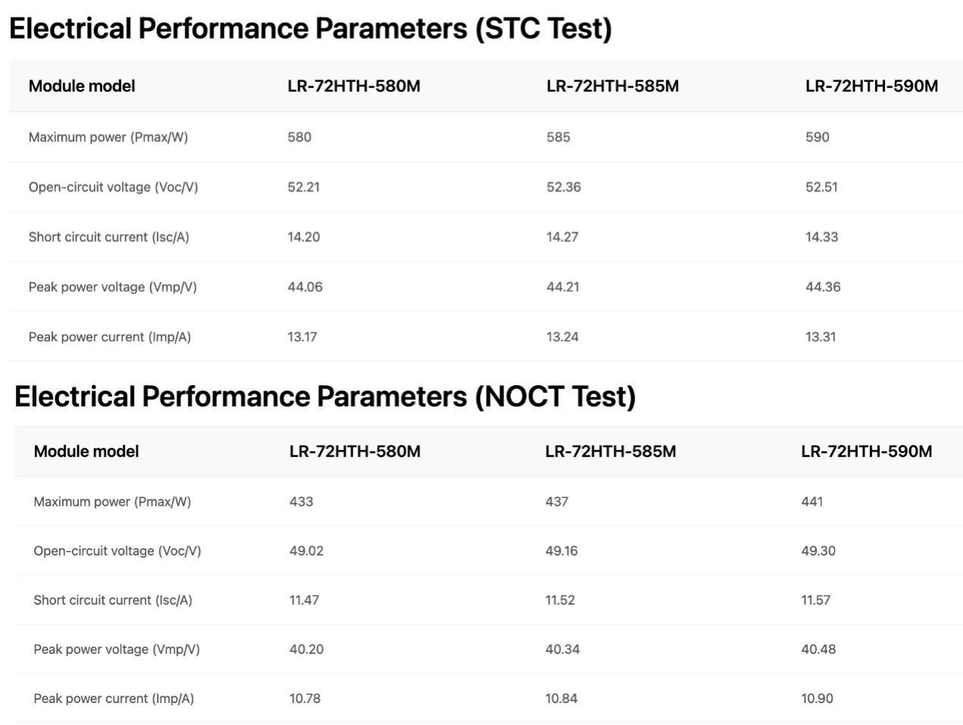Click the open-circuit voltage value 52.21

[x=304, y=187]
